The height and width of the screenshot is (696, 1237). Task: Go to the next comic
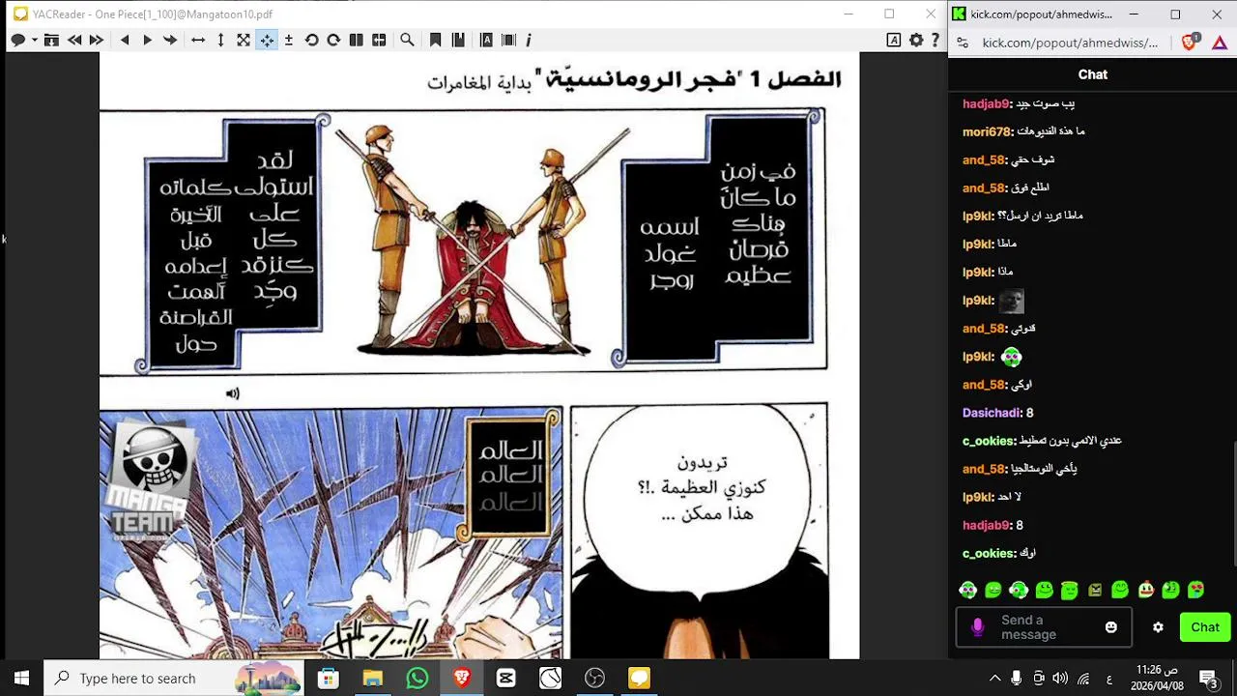click(x=97, y=40)
